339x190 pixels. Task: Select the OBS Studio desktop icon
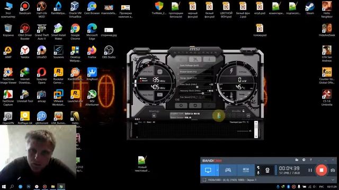[x=109, y=52]
